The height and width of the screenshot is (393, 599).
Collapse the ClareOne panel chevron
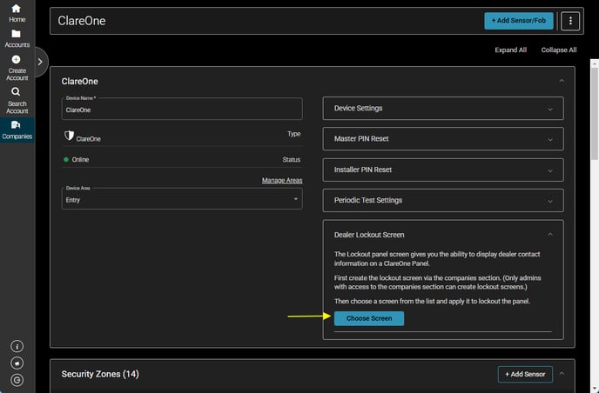click(x=562, y=81)
